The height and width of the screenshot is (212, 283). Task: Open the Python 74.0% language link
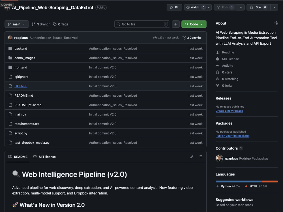click(x=228, y=186)
